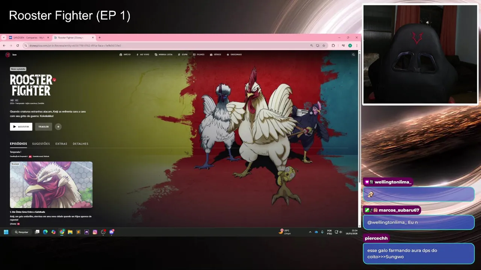Focus the disneyplus.com address bar
This screenshot has width=481, height=270.
165,45
